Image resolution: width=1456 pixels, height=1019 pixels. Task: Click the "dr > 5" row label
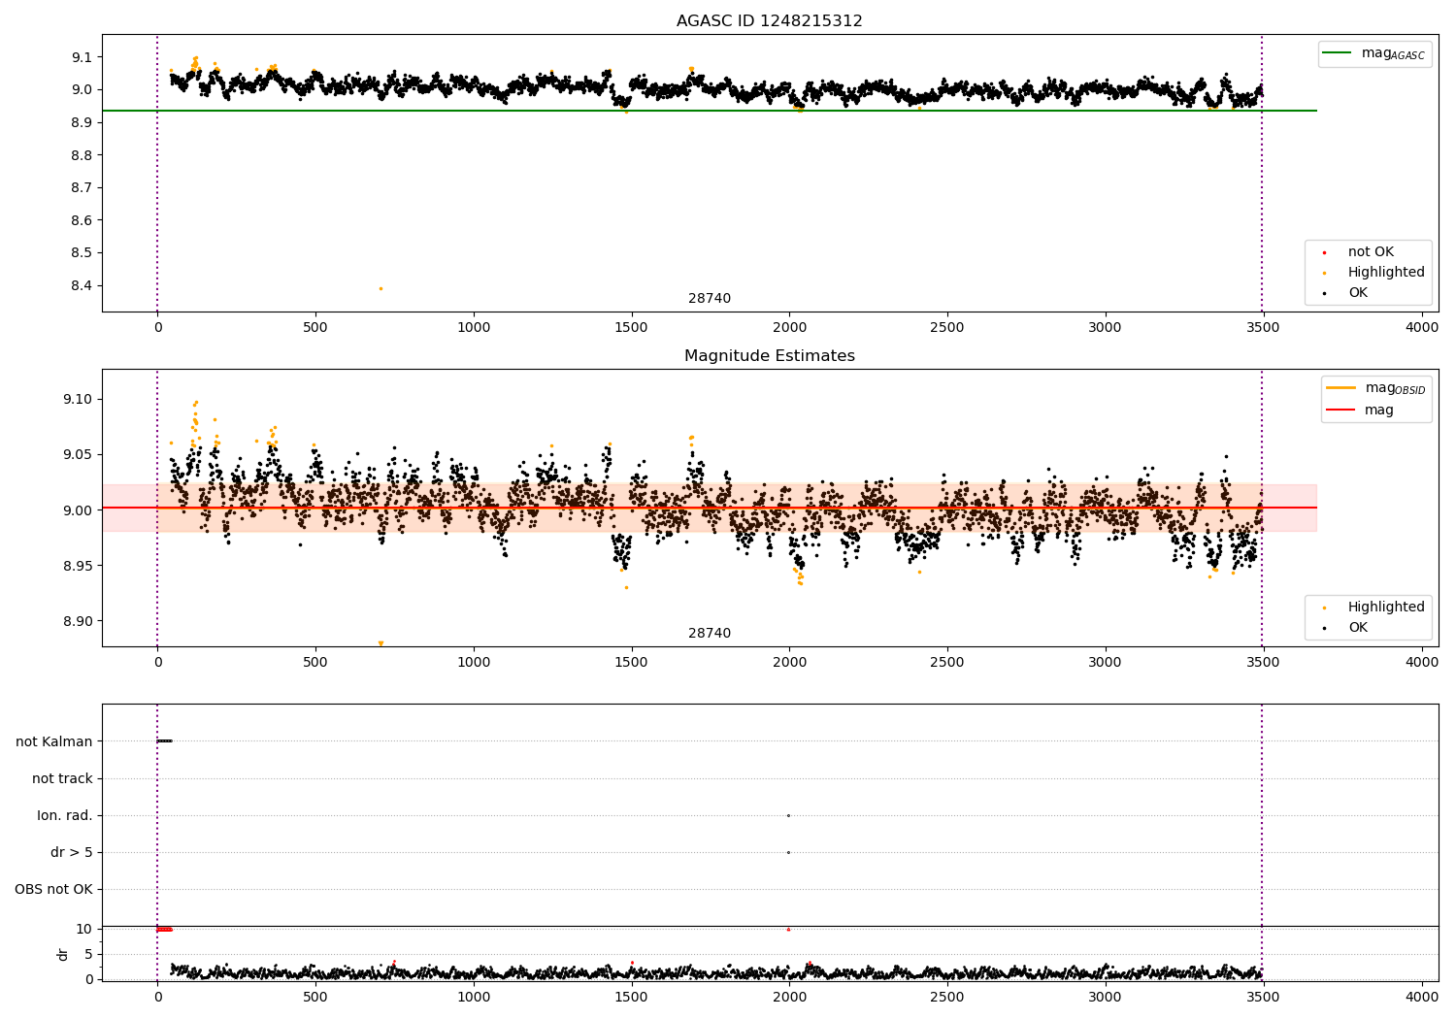(x=72, y=853)
